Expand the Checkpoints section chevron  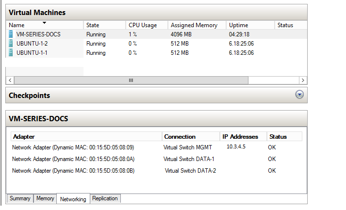pyautogui.click(x=299, y=95)
